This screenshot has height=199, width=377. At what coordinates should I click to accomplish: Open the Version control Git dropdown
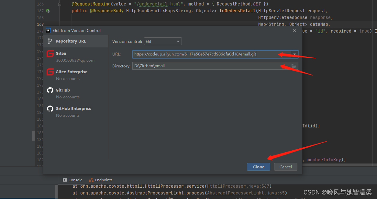pyautogui.click(x=163, y=41)
